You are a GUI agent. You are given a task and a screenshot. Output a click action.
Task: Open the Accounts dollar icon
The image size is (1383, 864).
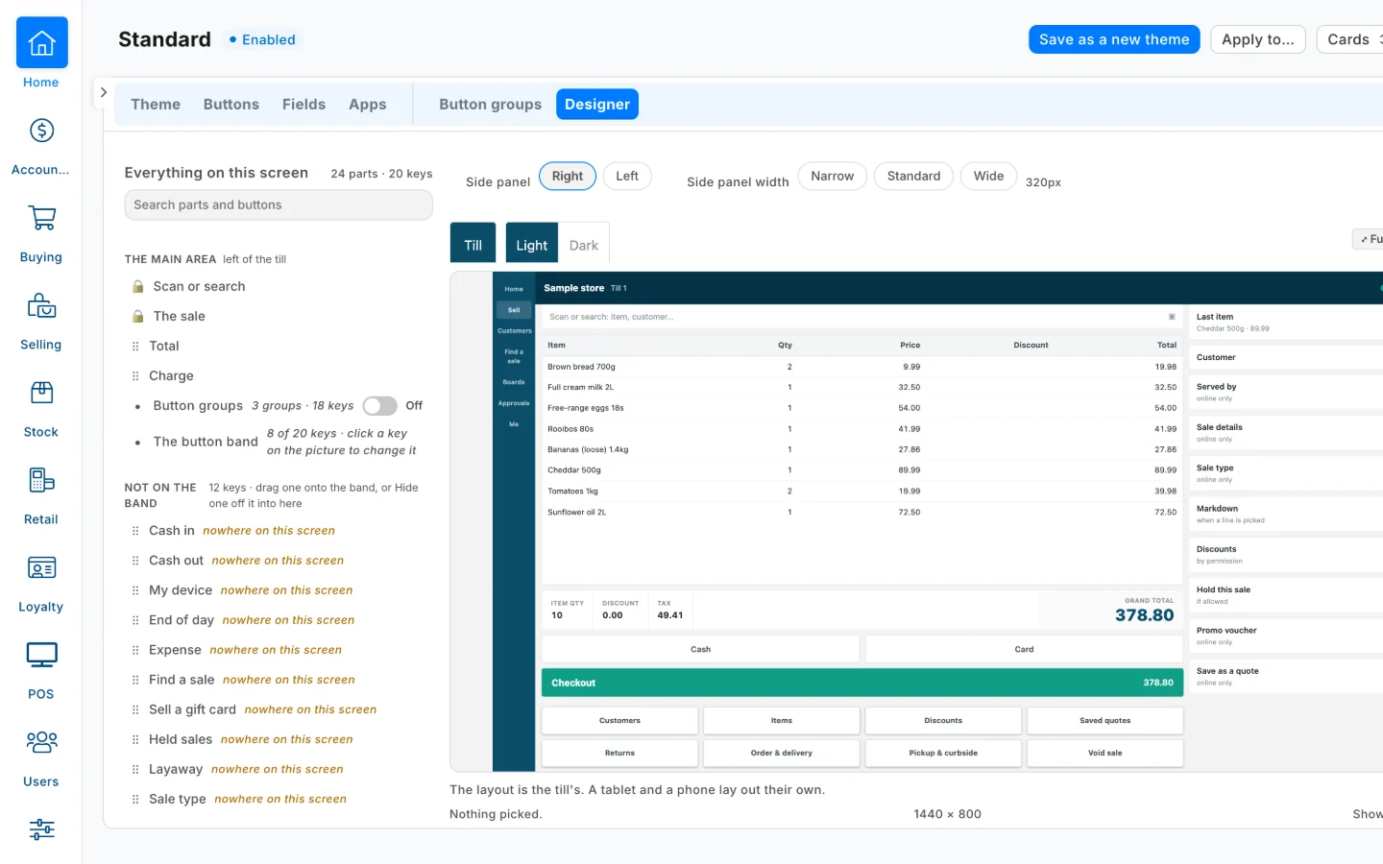tap(41, 131)
